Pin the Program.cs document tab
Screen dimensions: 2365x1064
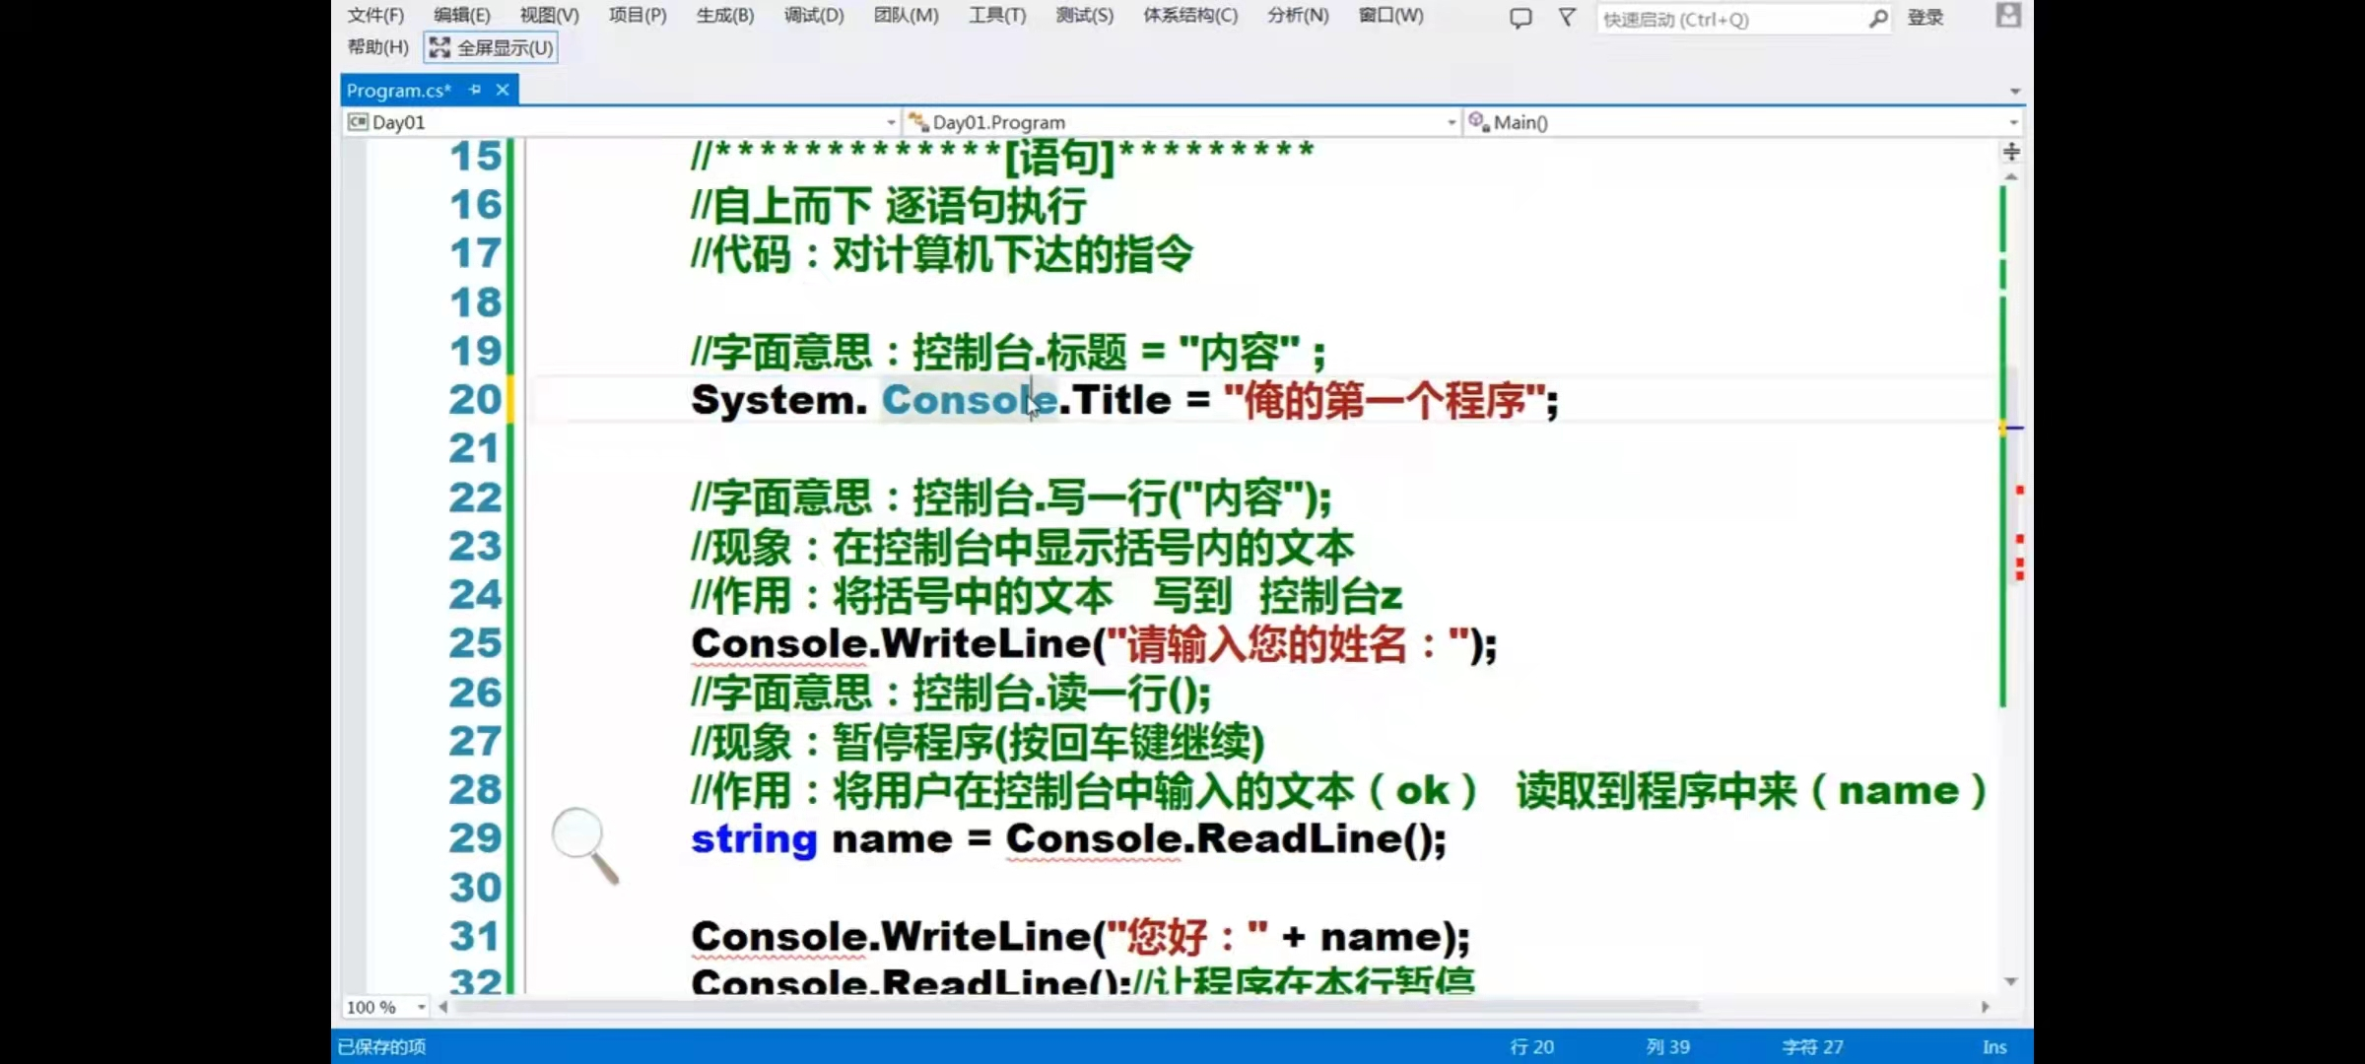[x=475, y=90]
